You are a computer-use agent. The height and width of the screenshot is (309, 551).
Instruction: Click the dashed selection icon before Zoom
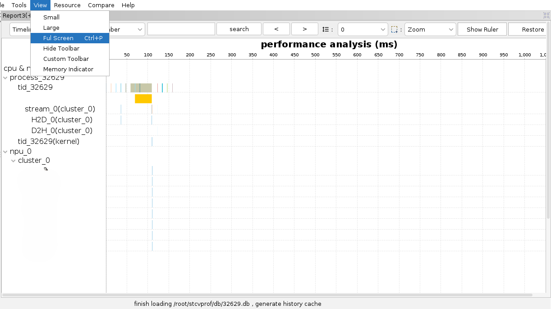coord(394,29)
